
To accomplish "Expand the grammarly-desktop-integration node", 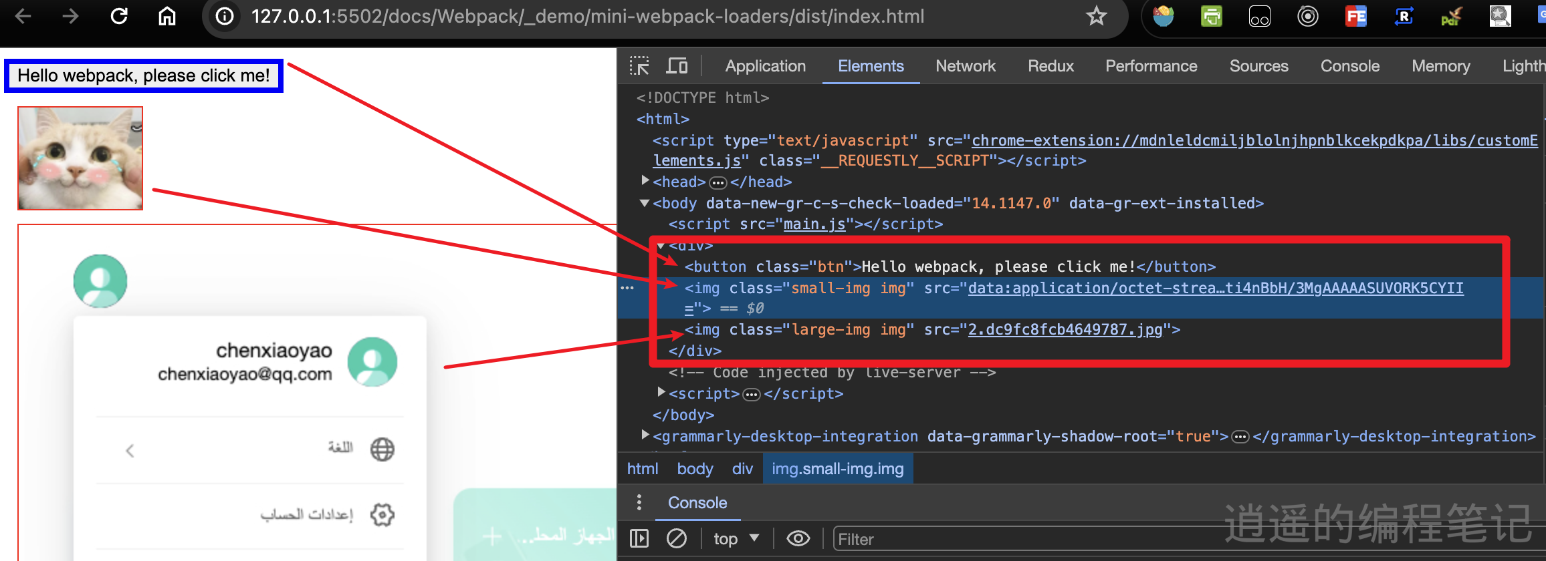I will point(645,435).
